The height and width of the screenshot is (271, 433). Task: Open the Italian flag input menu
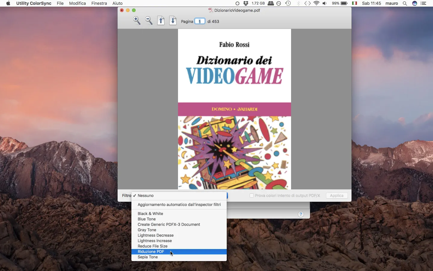[x=355, y=3]
